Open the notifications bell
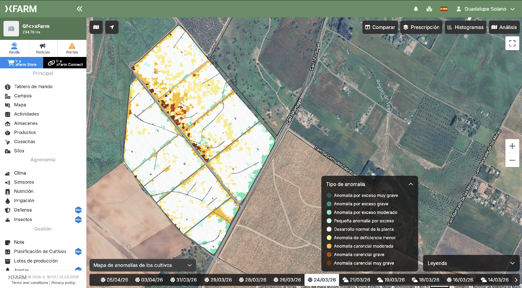Image resolution: width=522 pixels, height=288 pixels. pyautogui.click(x=416, y=9)
